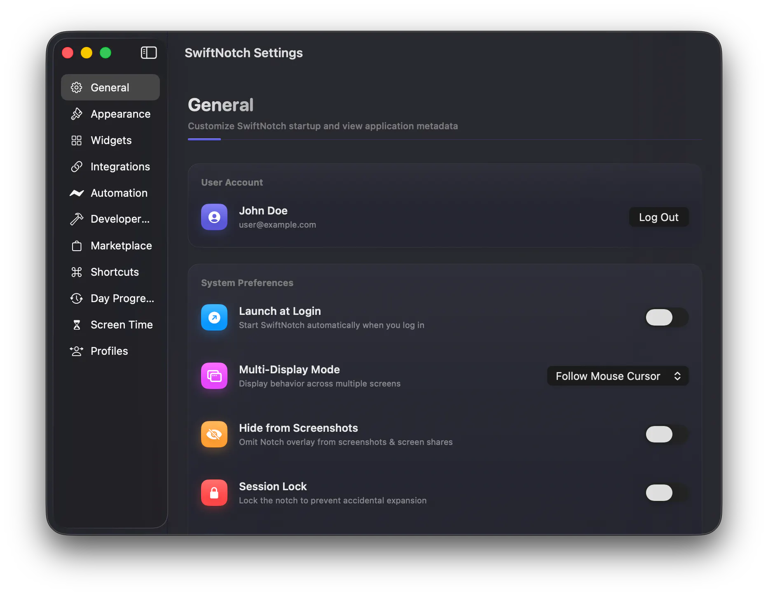Select the Developer sidebar item
The width and height of the screenshot is (768, 596).
click(110, 219)
